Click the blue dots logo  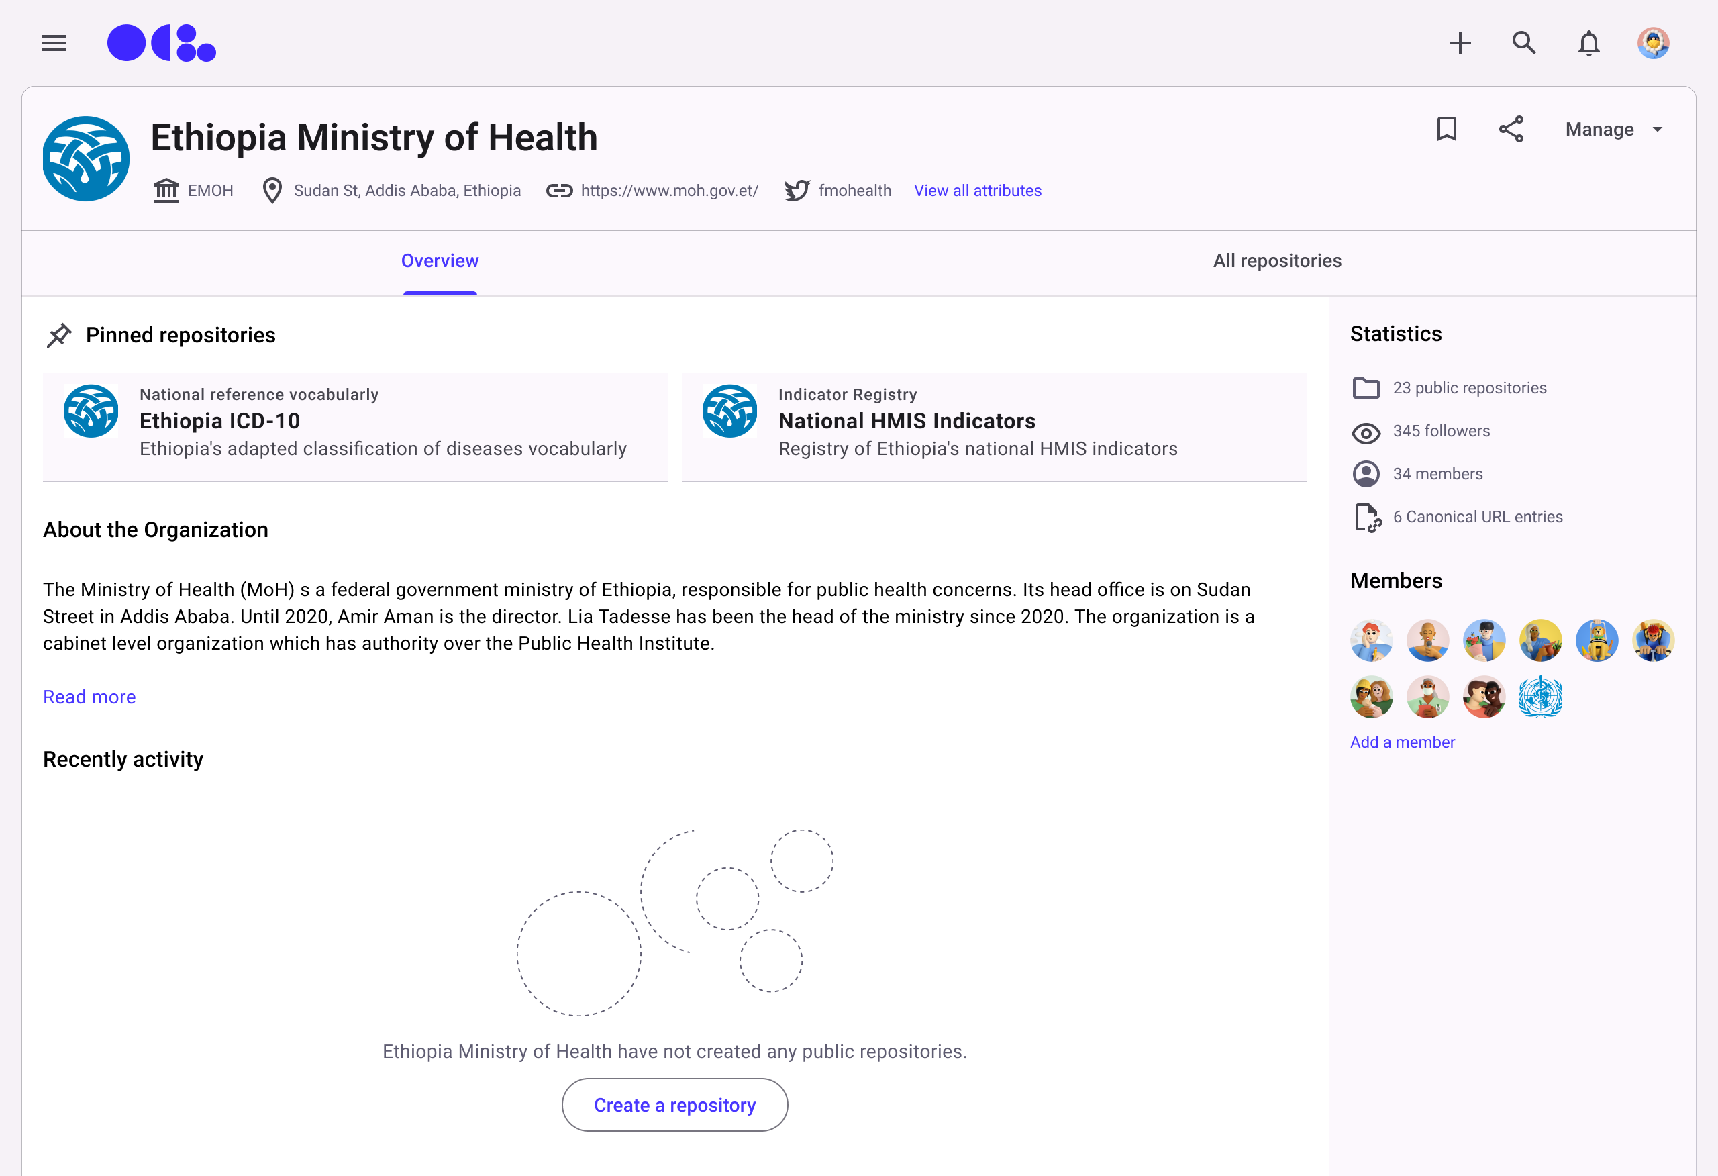tap(161, 43)
